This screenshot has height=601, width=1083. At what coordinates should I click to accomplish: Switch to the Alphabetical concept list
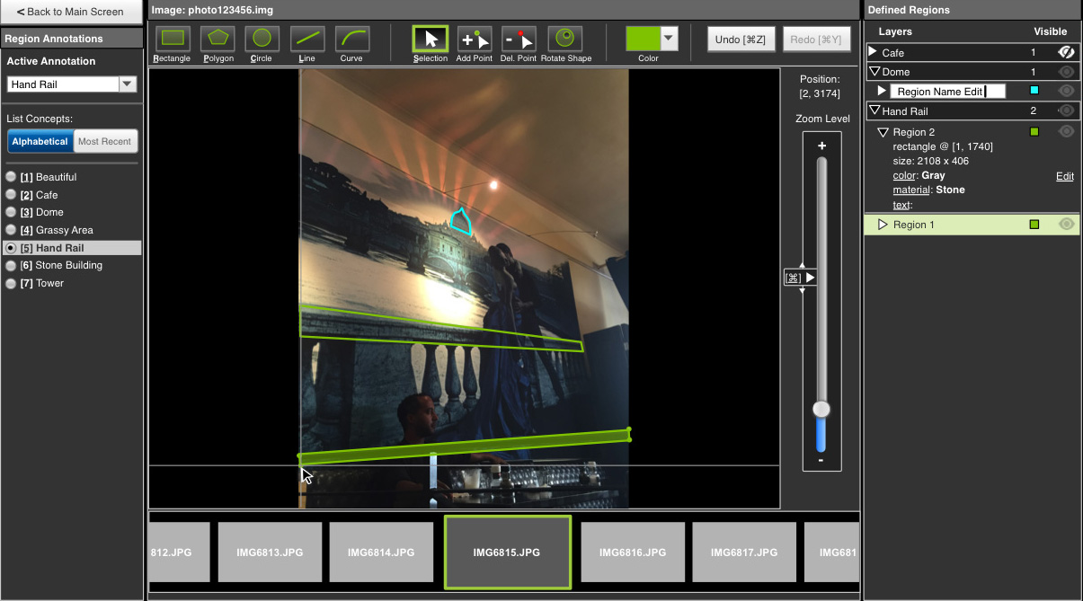pyautogui.click(x=40, y=141)
